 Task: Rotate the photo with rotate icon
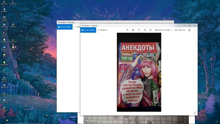pos(145,30)
